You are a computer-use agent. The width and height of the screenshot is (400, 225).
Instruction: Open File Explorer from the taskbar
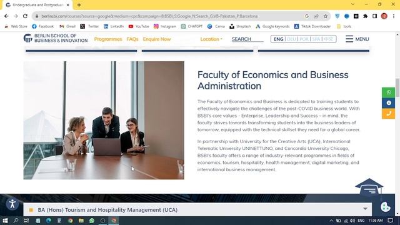pyautogui.click(x=81, y=221)
